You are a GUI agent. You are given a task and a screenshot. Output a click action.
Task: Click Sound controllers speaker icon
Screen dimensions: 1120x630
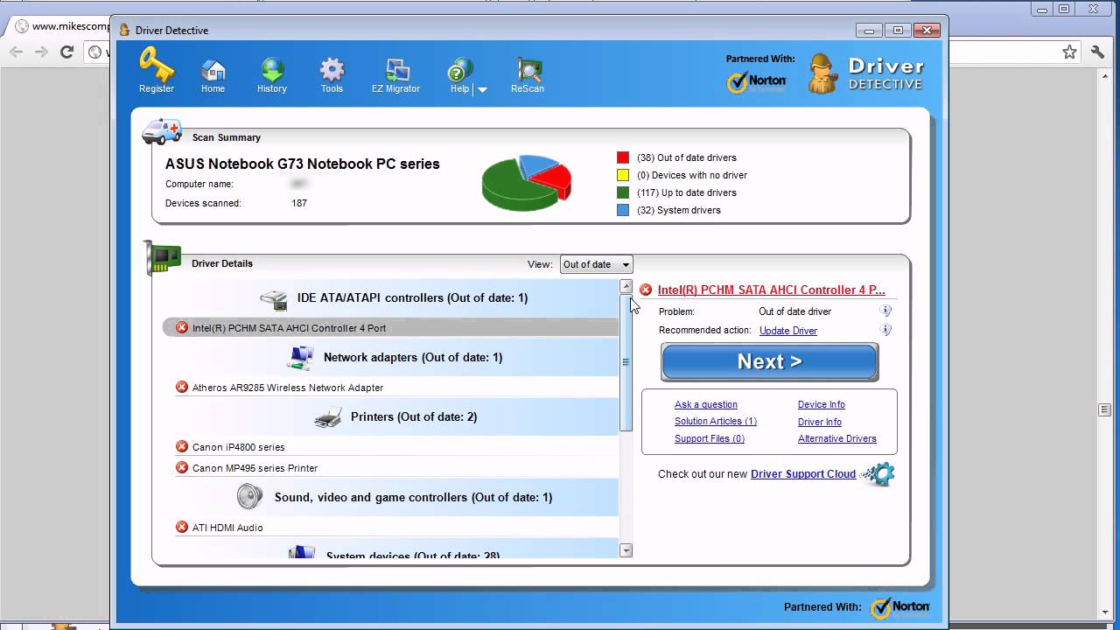pyautogui.click(x=249, y=497)
